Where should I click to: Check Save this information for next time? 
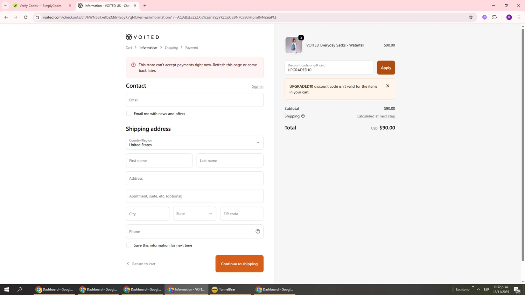[x=129, y=245]
